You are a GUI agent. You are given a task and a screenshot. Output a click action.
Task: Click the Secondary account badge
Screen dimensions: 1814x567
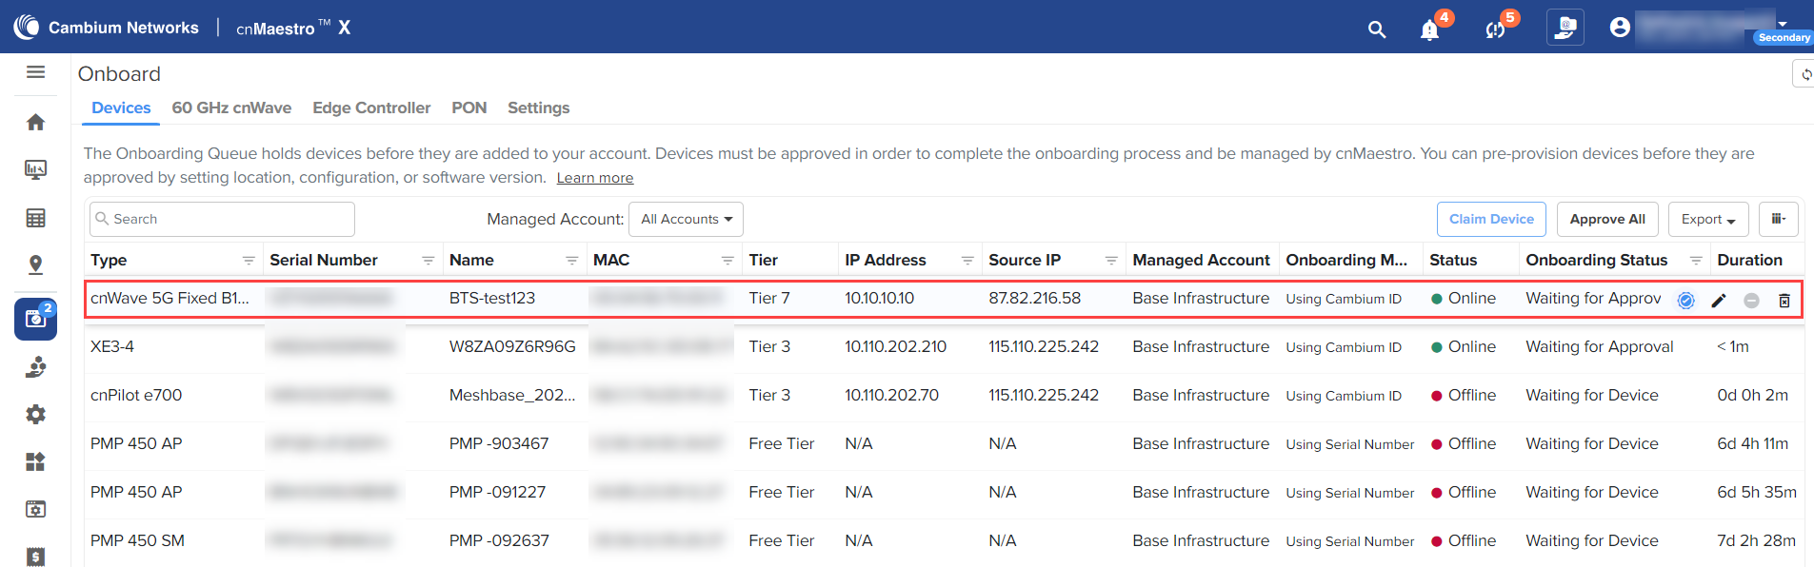tap(1784, 38)
